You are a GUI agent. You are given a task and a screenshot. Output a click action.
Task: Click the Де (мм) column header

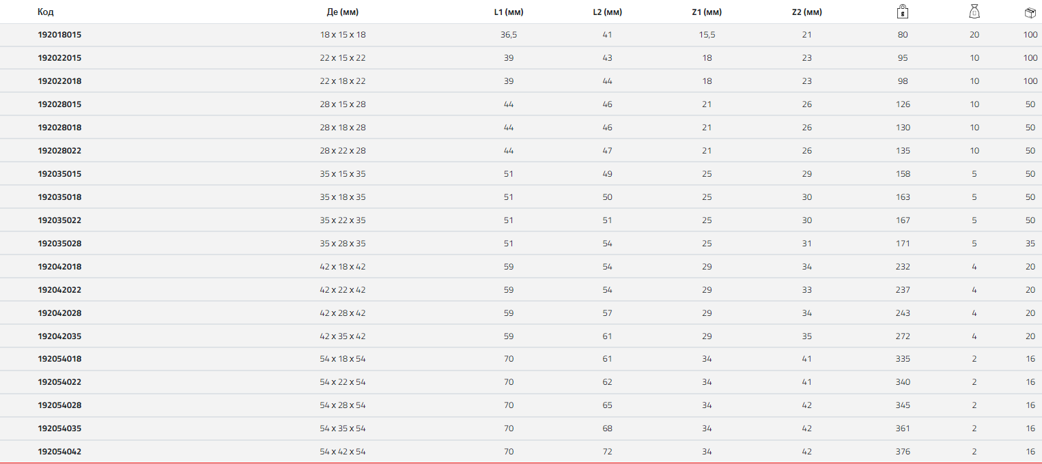[x=343, y=12]
